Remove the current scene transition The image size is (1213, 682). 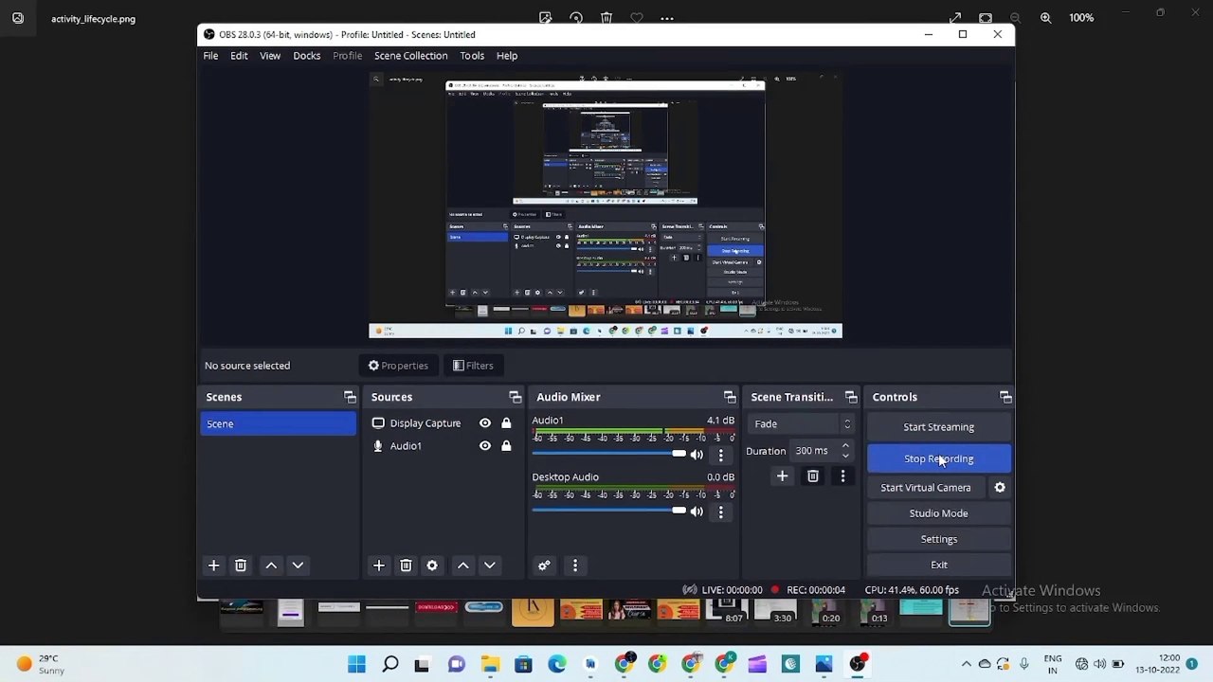click(812, 476)
